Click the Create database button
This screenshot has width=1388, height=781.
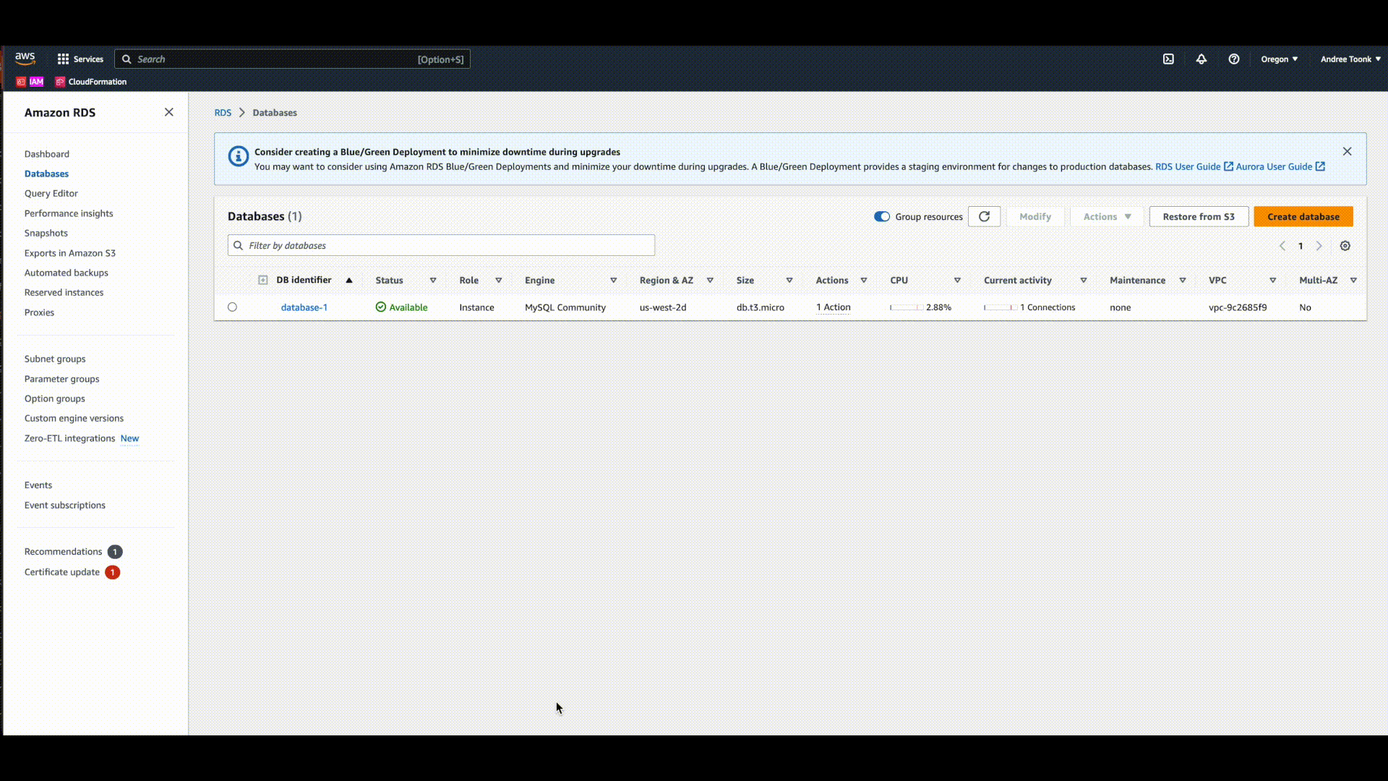tap(1303, 216)
